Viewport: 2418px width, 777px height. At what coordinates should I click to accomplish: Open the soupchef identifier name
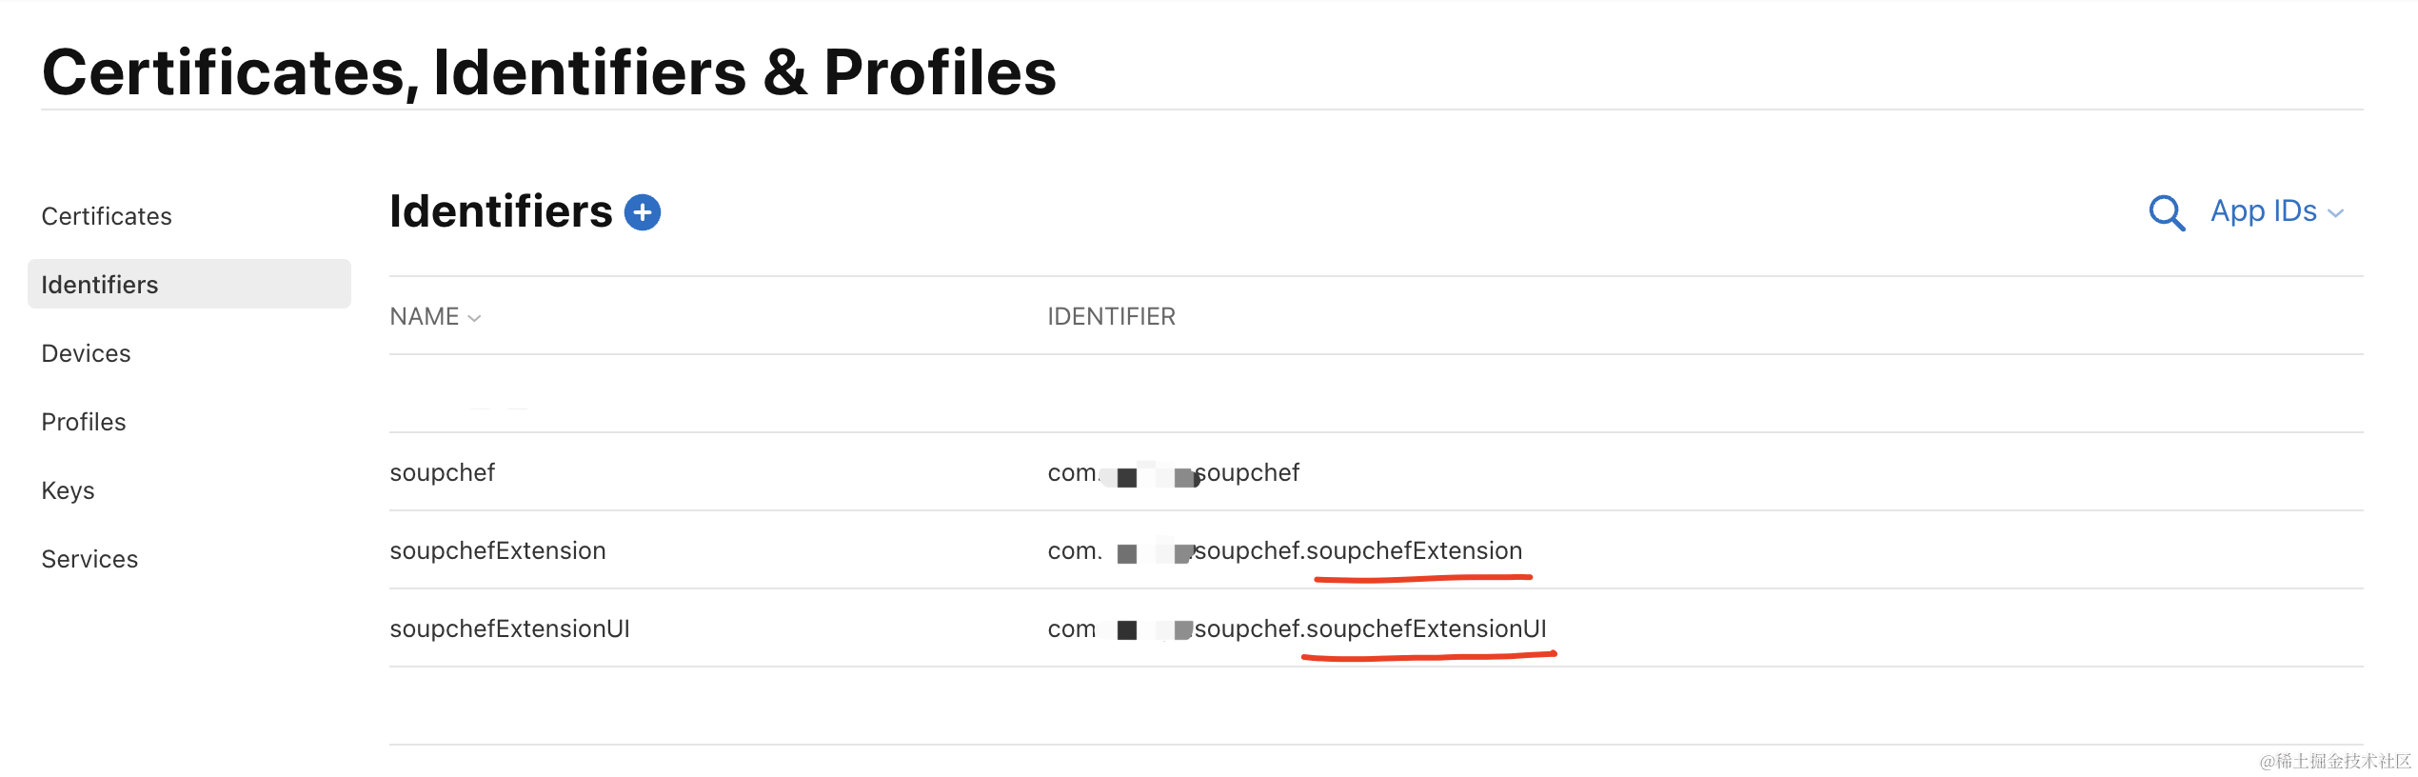click(x=442, y=473)
